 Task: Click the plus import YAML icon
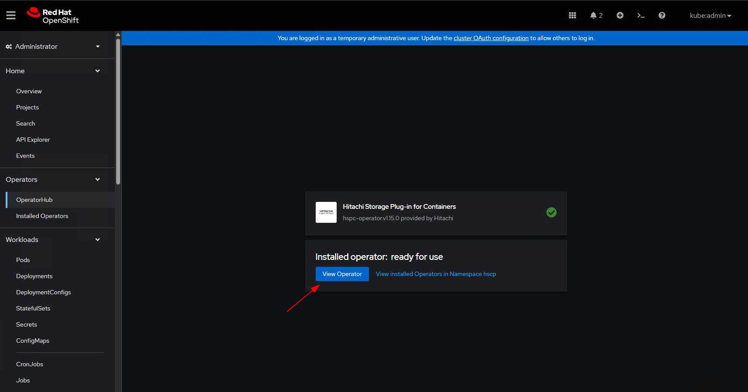(x=620, y=15)
